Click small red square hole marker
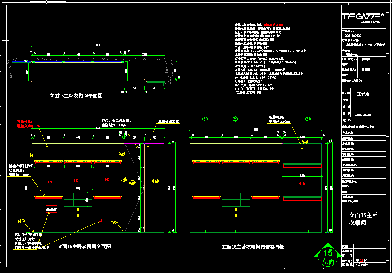The image size is (392, 273). click(100, 220)
